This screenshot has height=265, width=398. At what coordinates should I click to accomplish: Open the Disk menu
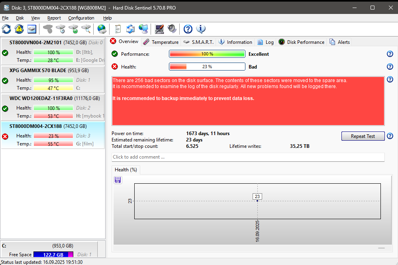click(x=20, y=18)
